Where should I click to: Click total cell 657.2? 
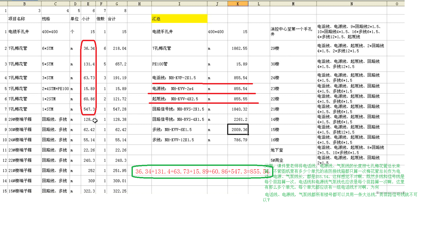click(117, 64)
